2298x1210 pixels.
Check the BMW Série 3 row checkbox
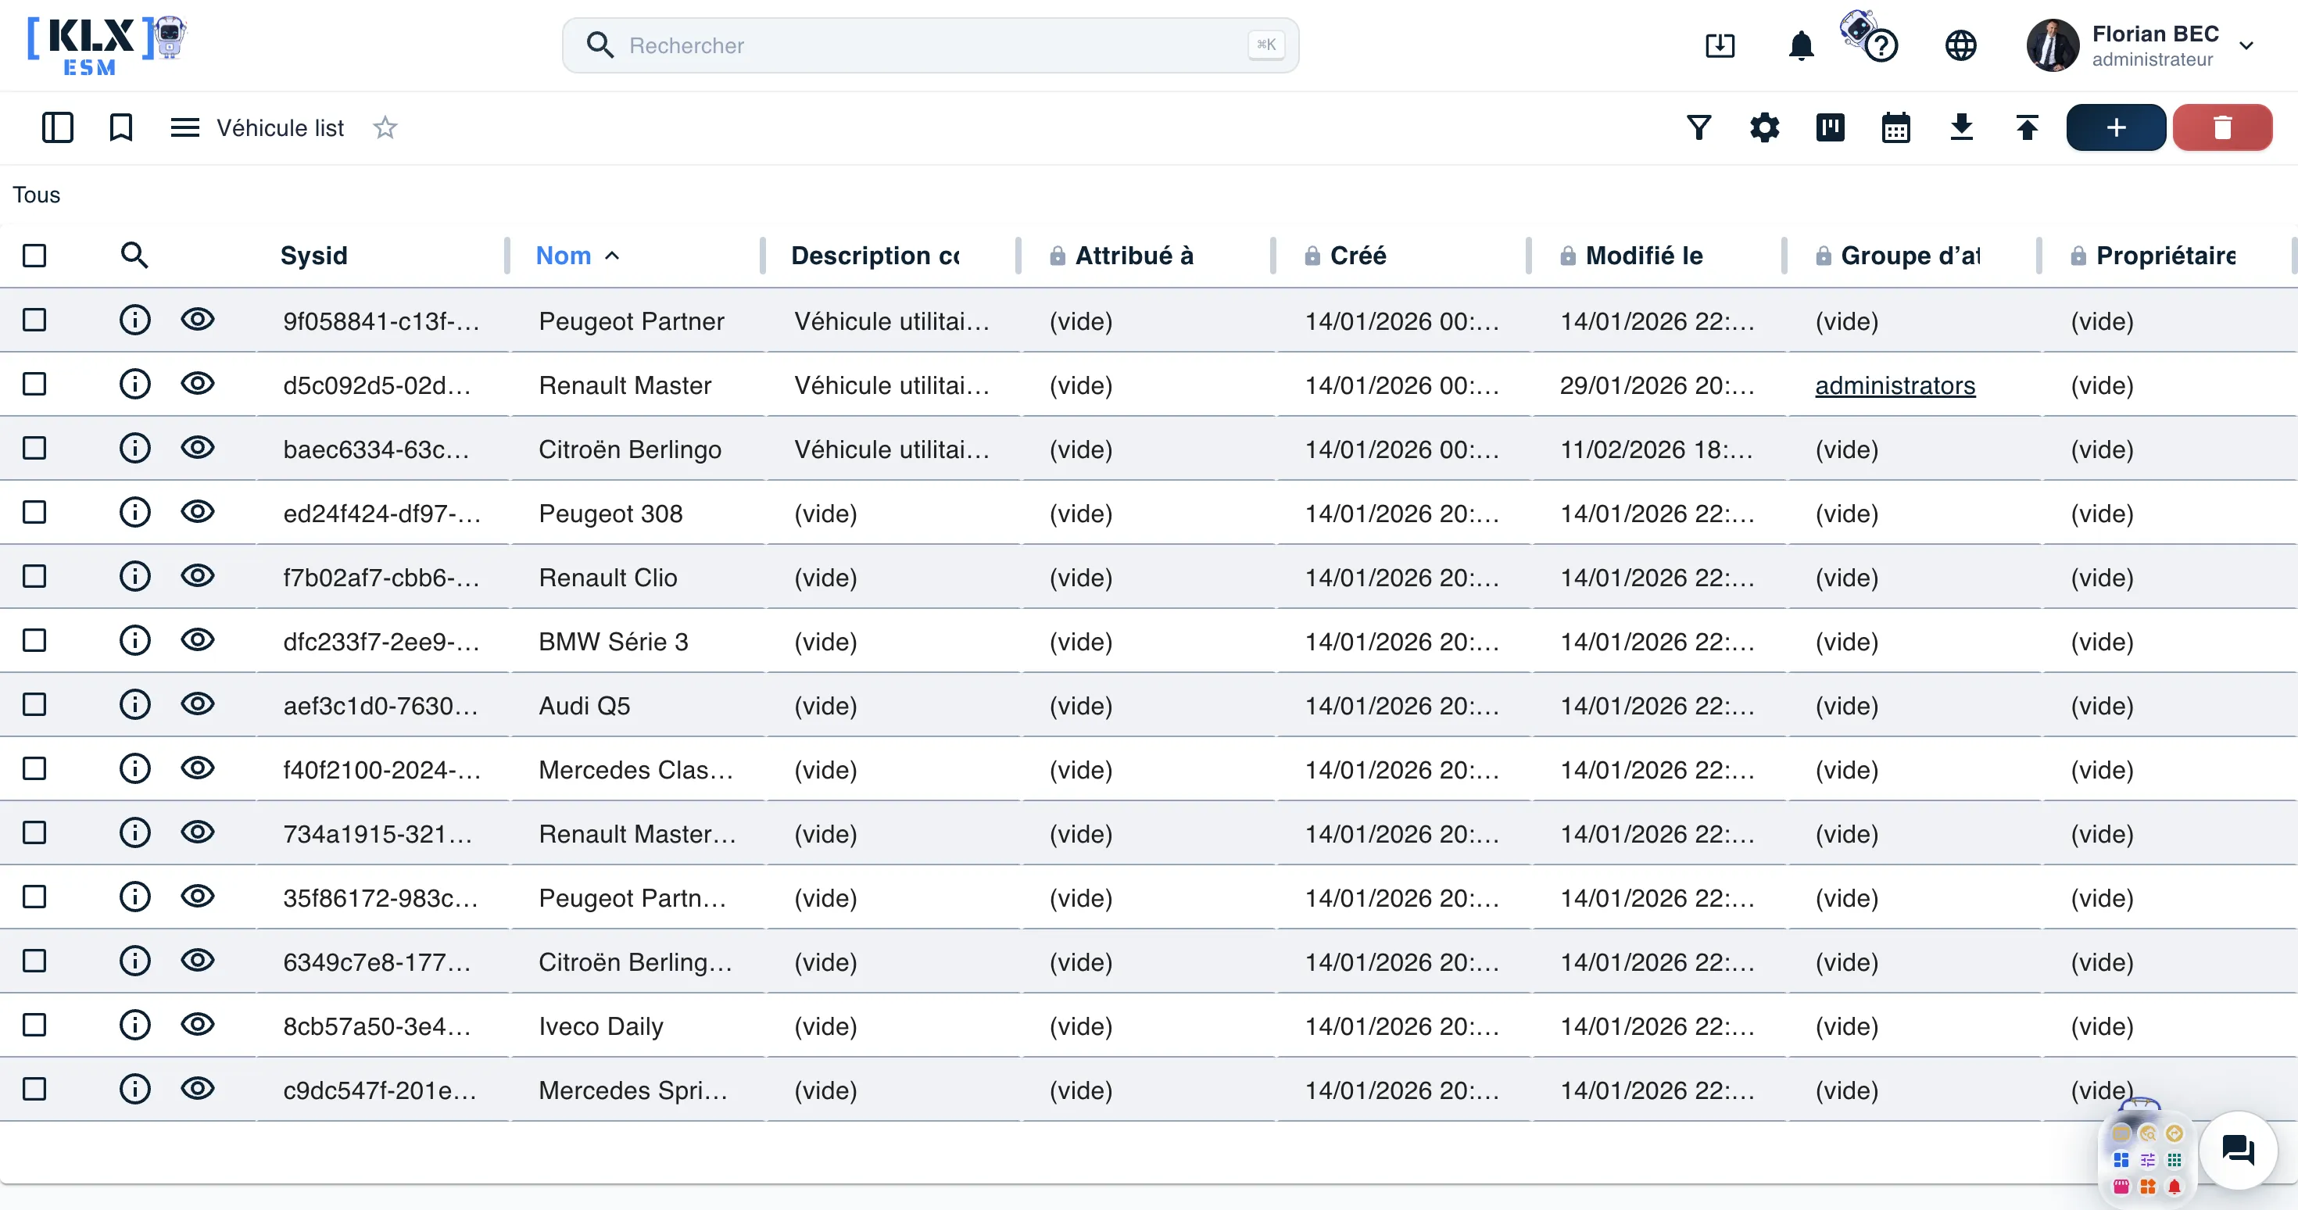point(35,640)
